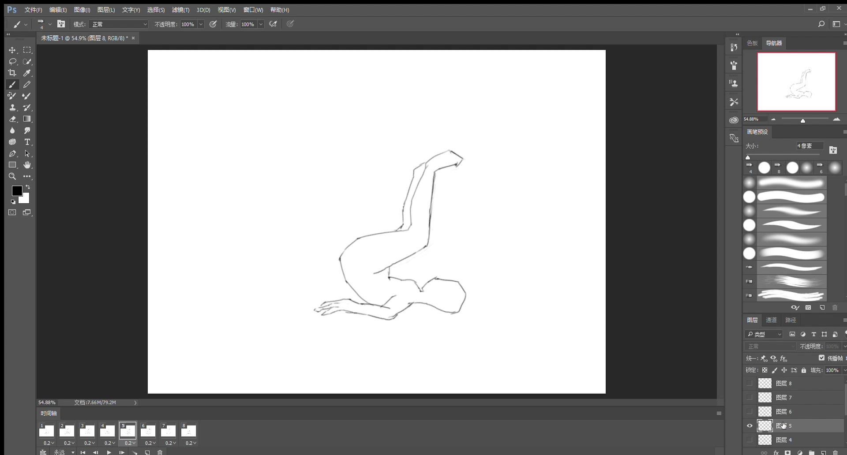The width and height of the screenshot is (847, 455).
Task: Open the 窗口(W) menu
Action: pos(253,10)
